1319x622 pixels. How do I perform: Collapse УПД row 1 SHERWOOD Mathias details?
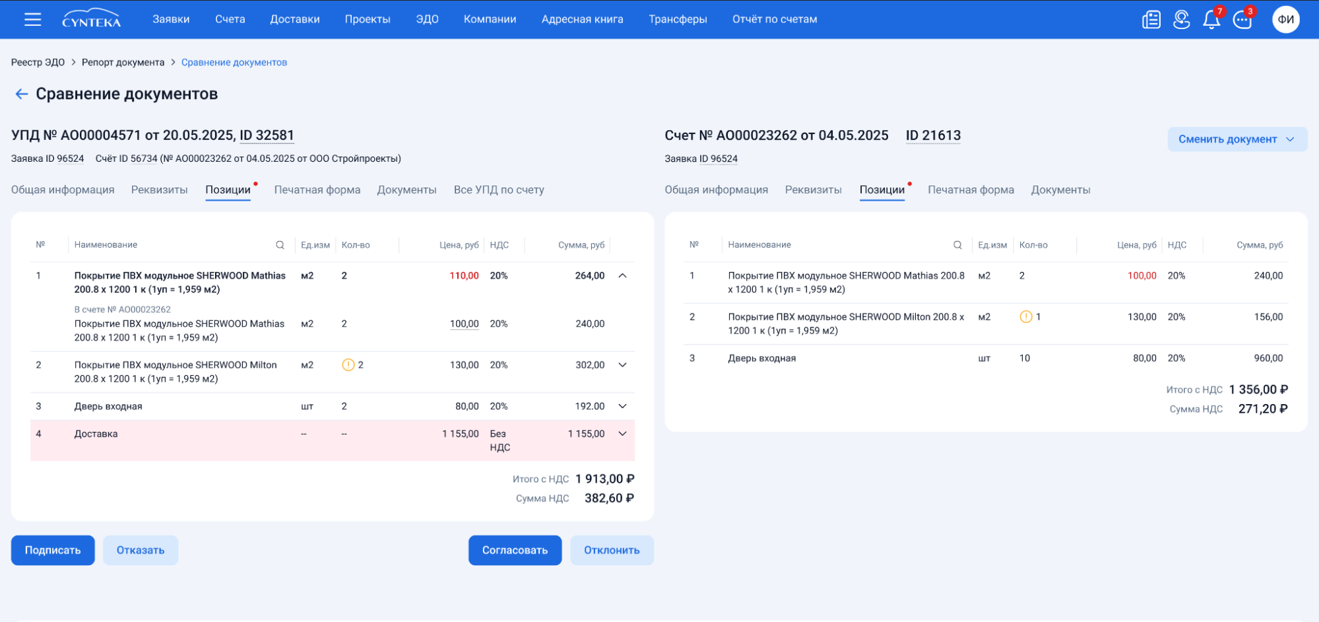coord(622,275)
